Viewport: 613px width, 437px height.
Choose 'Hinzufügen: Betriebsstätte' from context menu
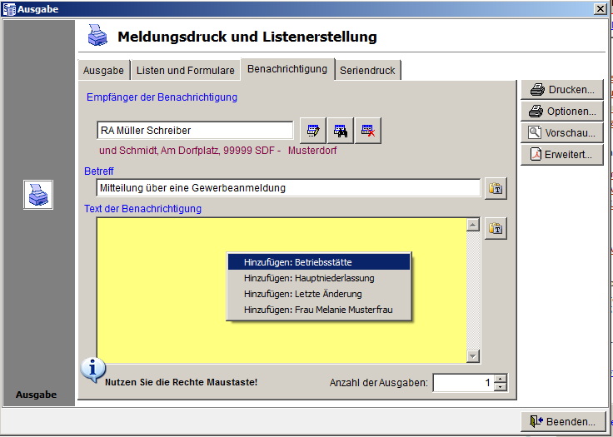pyautogui.click(x=319, y=262)
